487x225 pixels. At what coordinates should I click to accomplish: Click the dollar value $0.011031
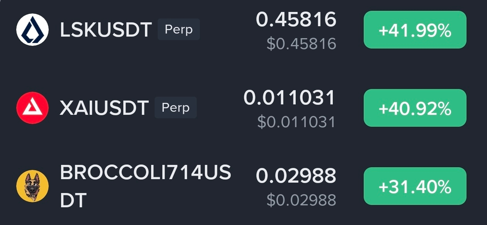point(296,122)
